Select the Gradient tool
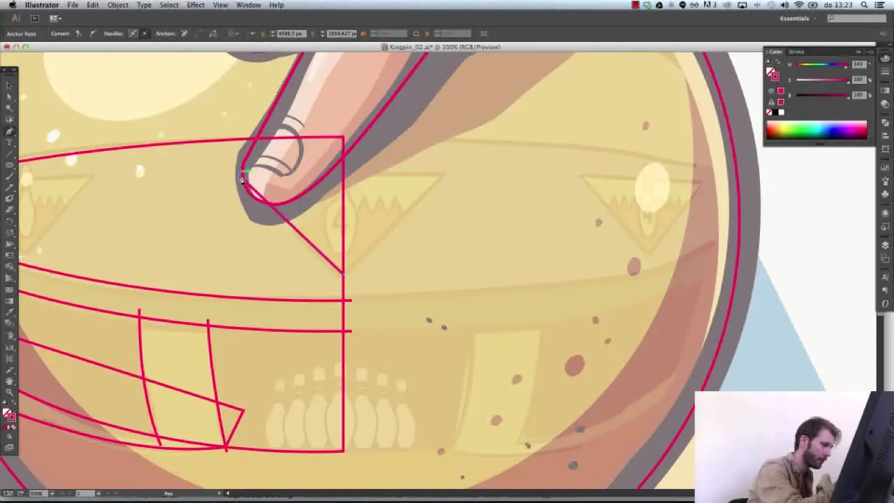The height and width of the screenshot is (503, 894). (10, 300)
